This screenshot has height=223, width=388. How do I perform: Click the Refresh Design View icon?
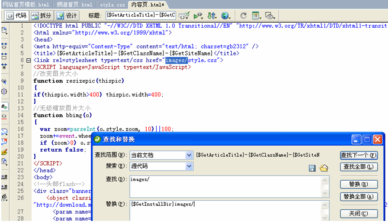coord(243,16)
